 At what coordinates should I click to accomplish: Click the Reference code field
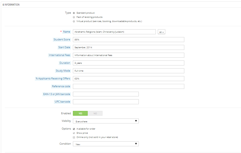[x=128, y=86]
